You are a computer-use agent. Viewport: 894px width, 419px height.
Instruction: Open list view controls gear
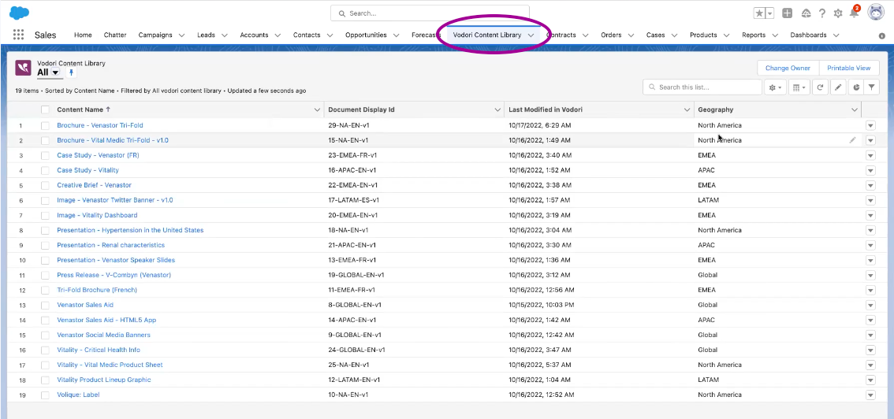tap(776, 87)
